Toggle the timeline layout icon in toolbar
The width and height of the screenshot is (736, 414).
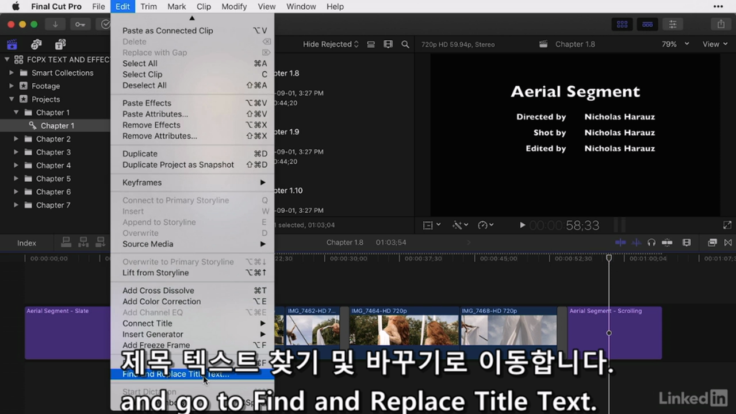coord(647,24)
